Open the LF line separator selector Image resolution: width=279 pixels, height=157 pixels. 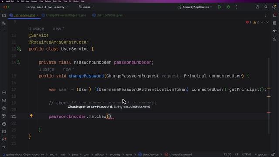[237, 154]
